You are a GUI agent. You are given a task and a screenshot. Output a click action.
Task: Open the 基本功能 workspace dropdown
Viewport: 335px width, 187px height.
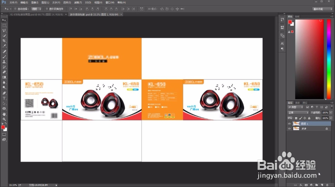point(322,9)
